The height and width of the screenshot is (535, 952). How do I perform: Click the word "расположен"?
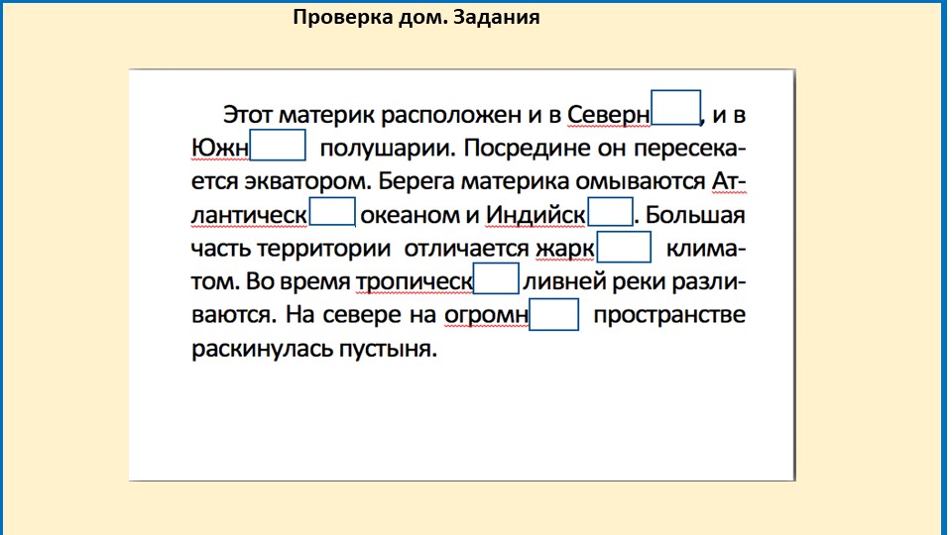[x=451, y=115]
